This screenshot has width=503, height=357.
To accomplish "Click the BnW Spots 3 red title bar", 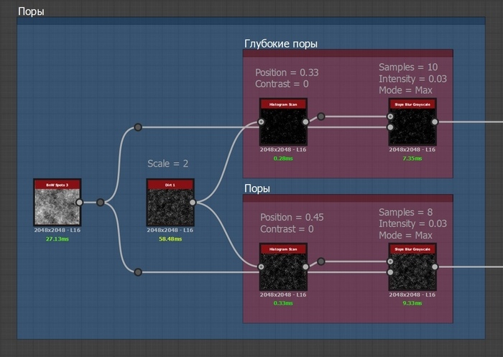I will click(x=57, y=185).
